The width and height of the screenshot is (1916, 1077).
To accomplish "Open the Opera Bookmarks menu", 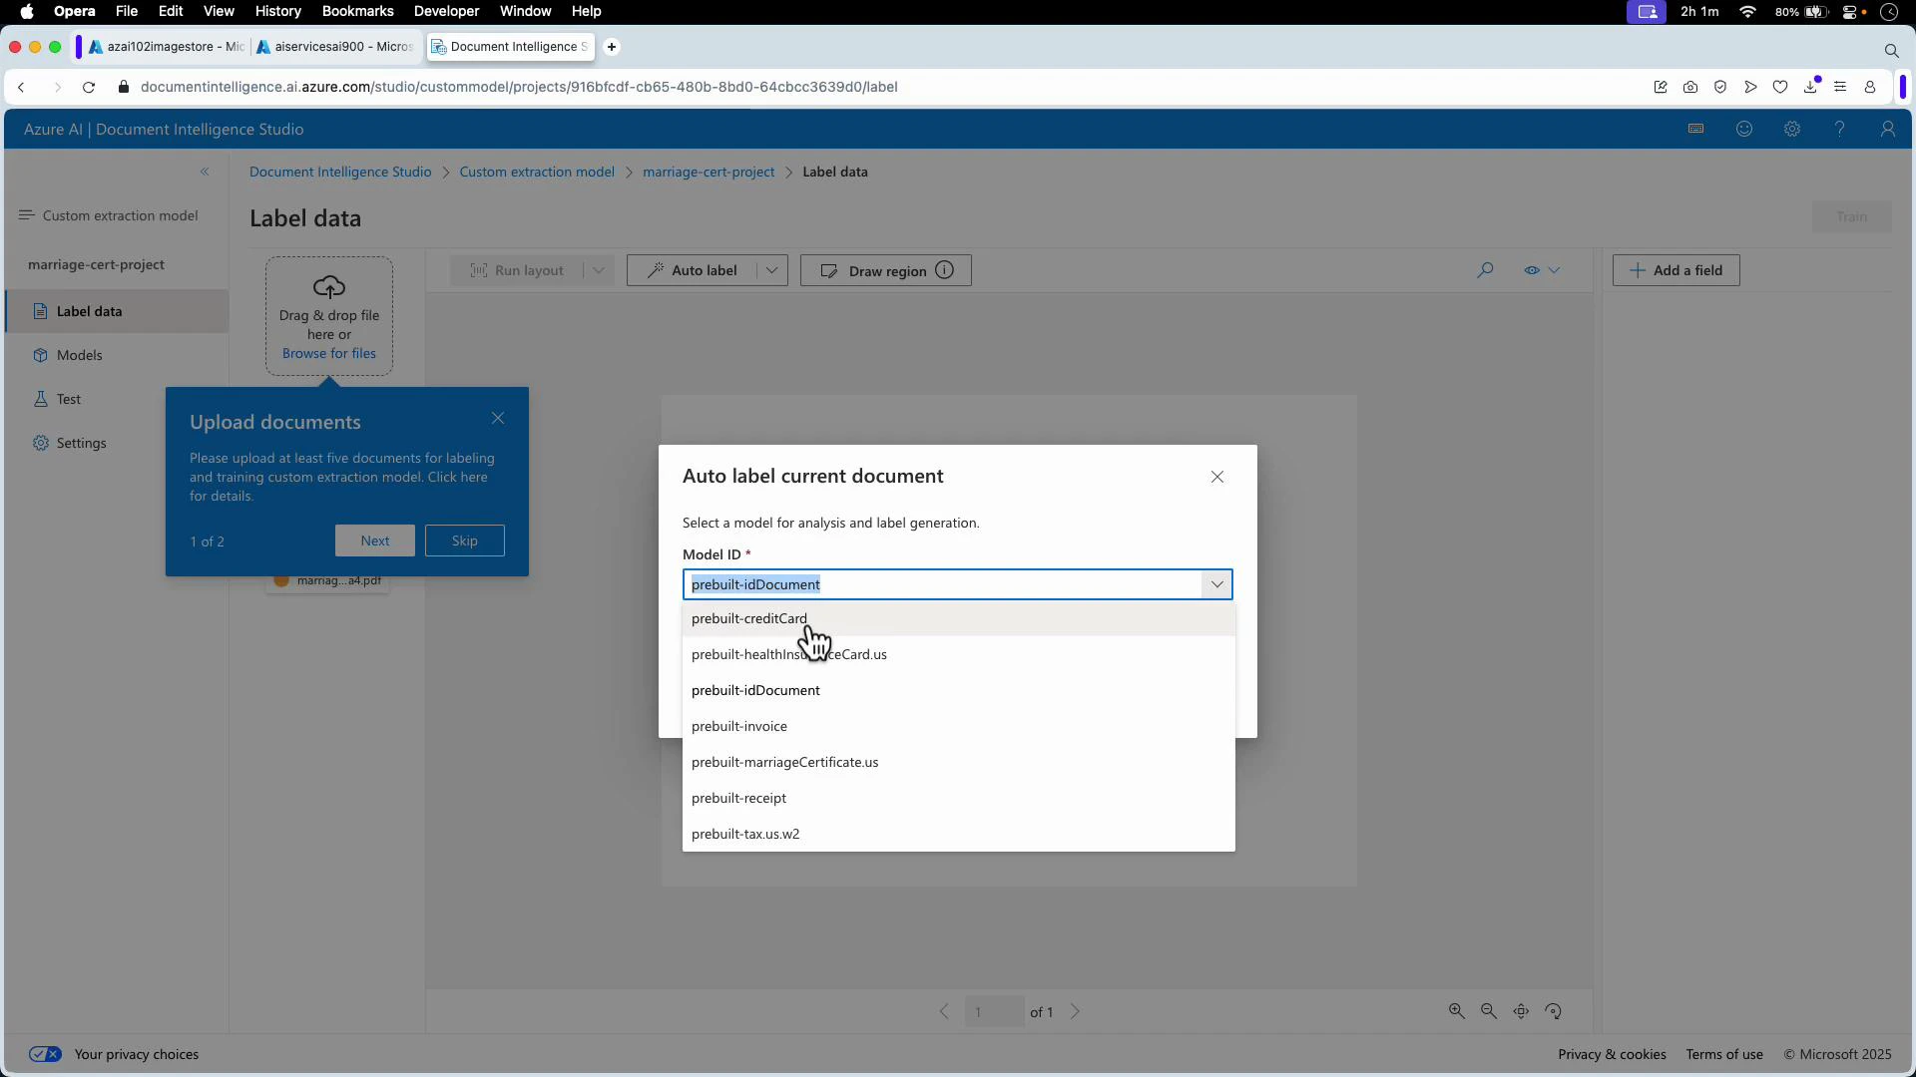I will pyautogui.click(x=357, y=11).
